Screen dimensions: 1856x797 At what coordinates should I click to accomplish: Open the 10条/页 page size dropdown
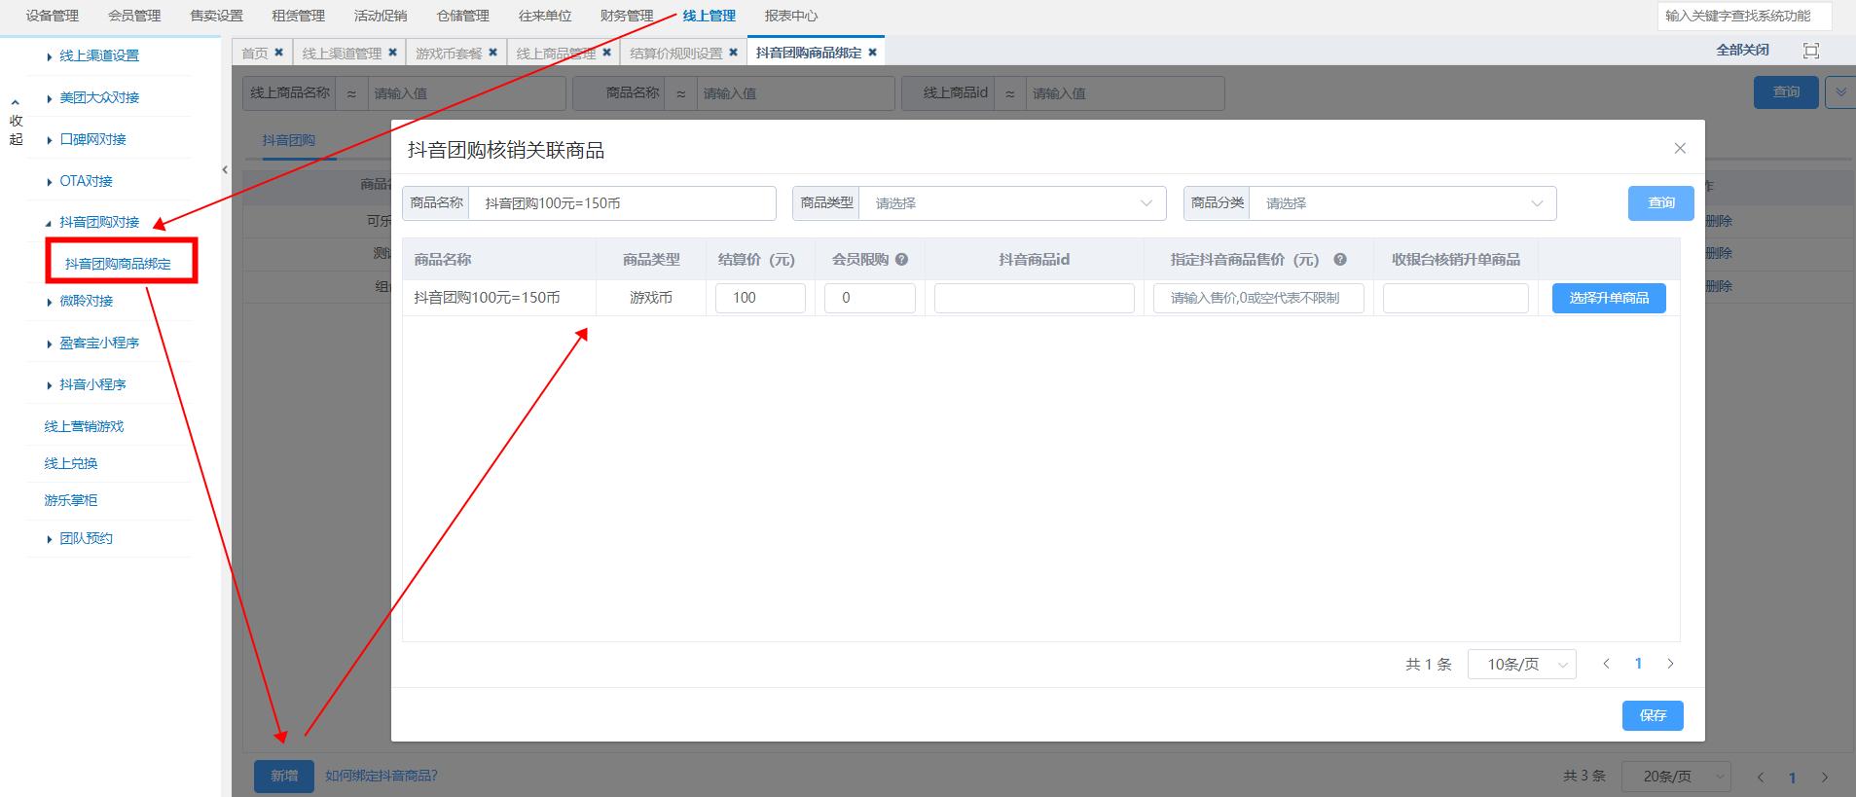[x=1521, y=664]
